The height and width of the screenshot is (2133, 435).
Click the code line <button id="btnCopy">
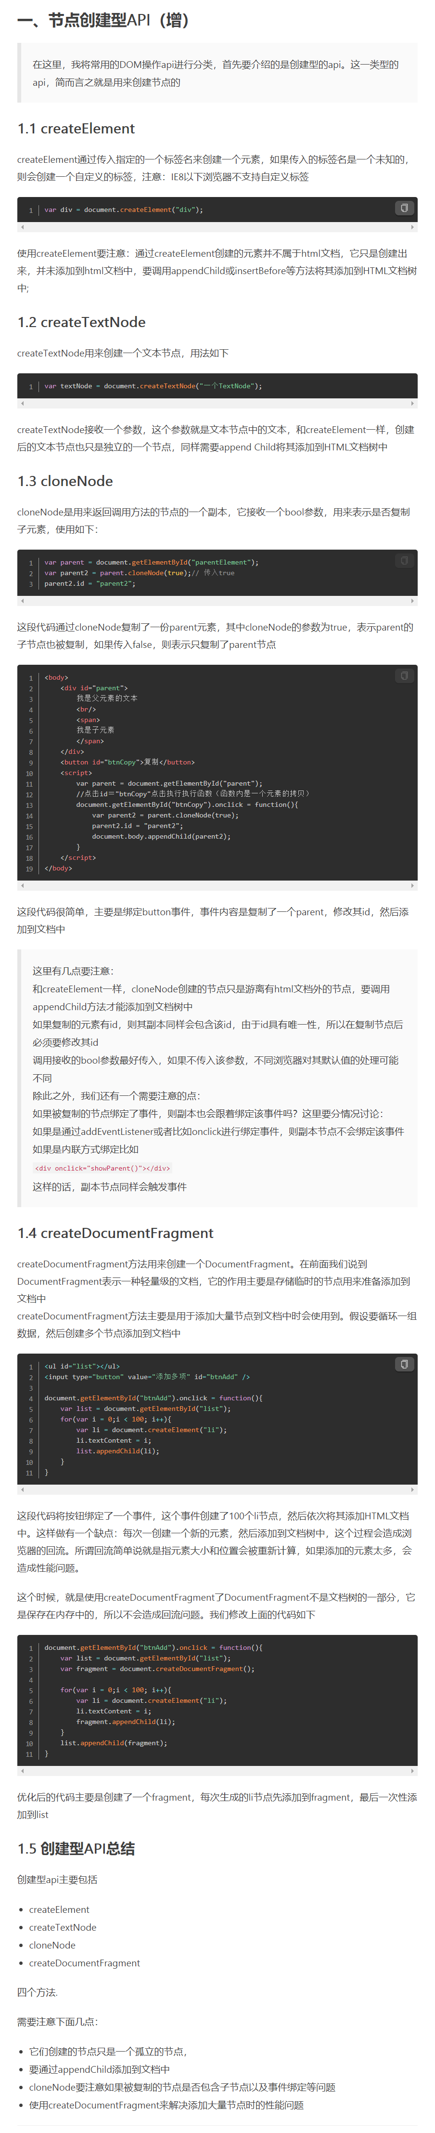coord(128,762)
